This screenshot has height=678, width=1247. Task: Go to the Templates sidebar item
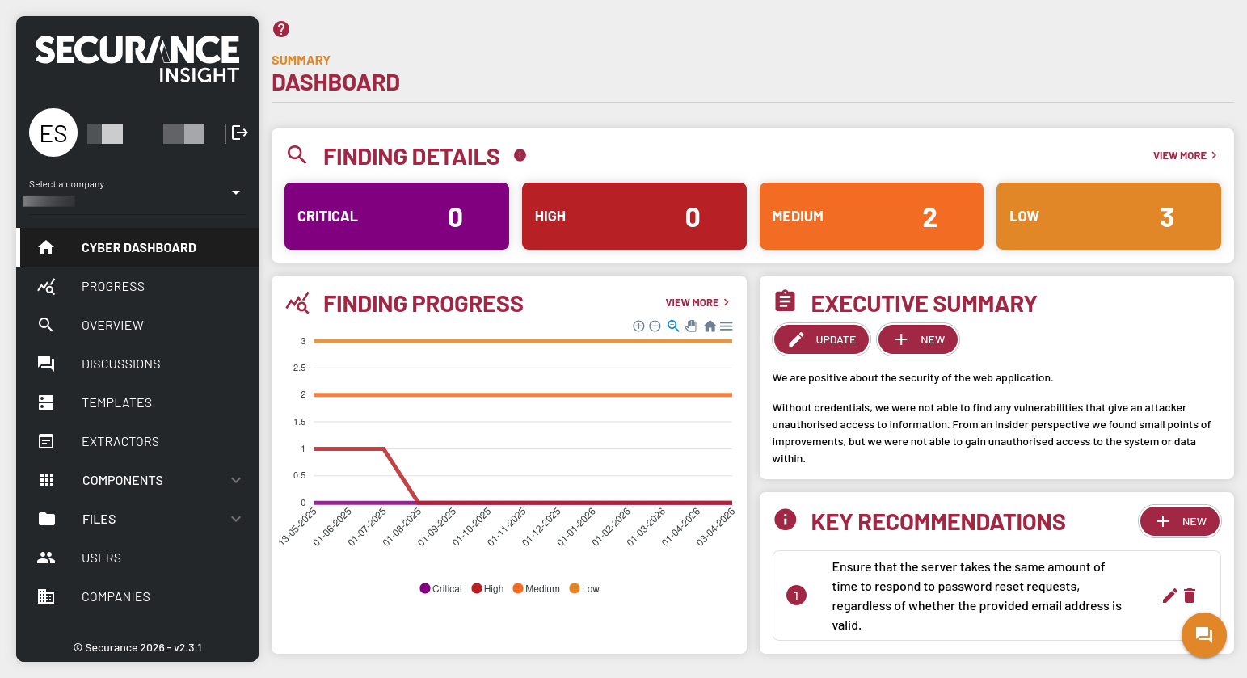coord(116,403)
